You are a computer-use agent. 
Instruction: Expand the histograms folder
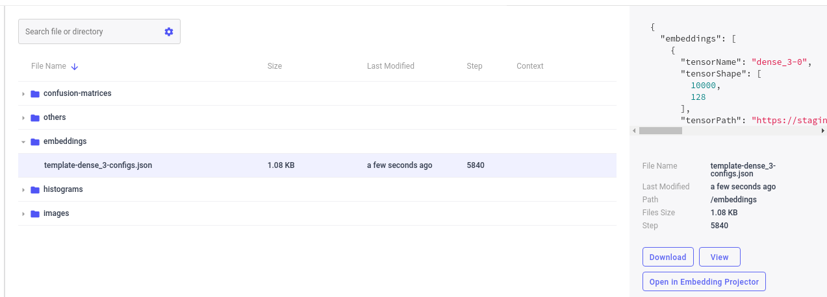(x=23, y=190)
